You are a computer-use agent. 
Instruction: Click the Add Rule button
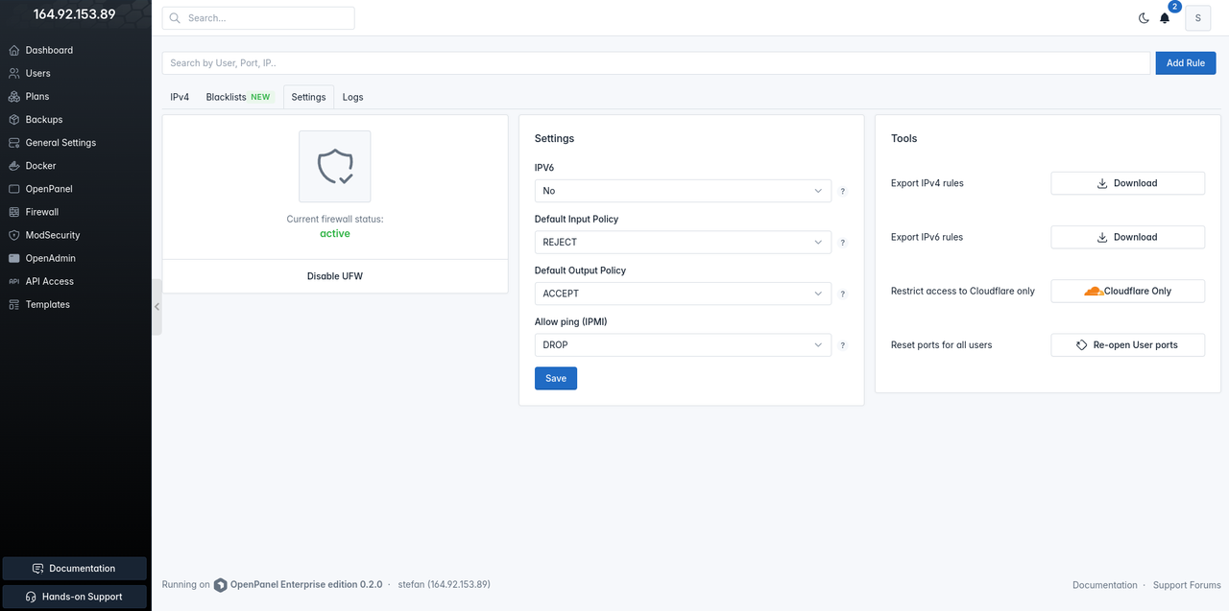[1186, 63]
